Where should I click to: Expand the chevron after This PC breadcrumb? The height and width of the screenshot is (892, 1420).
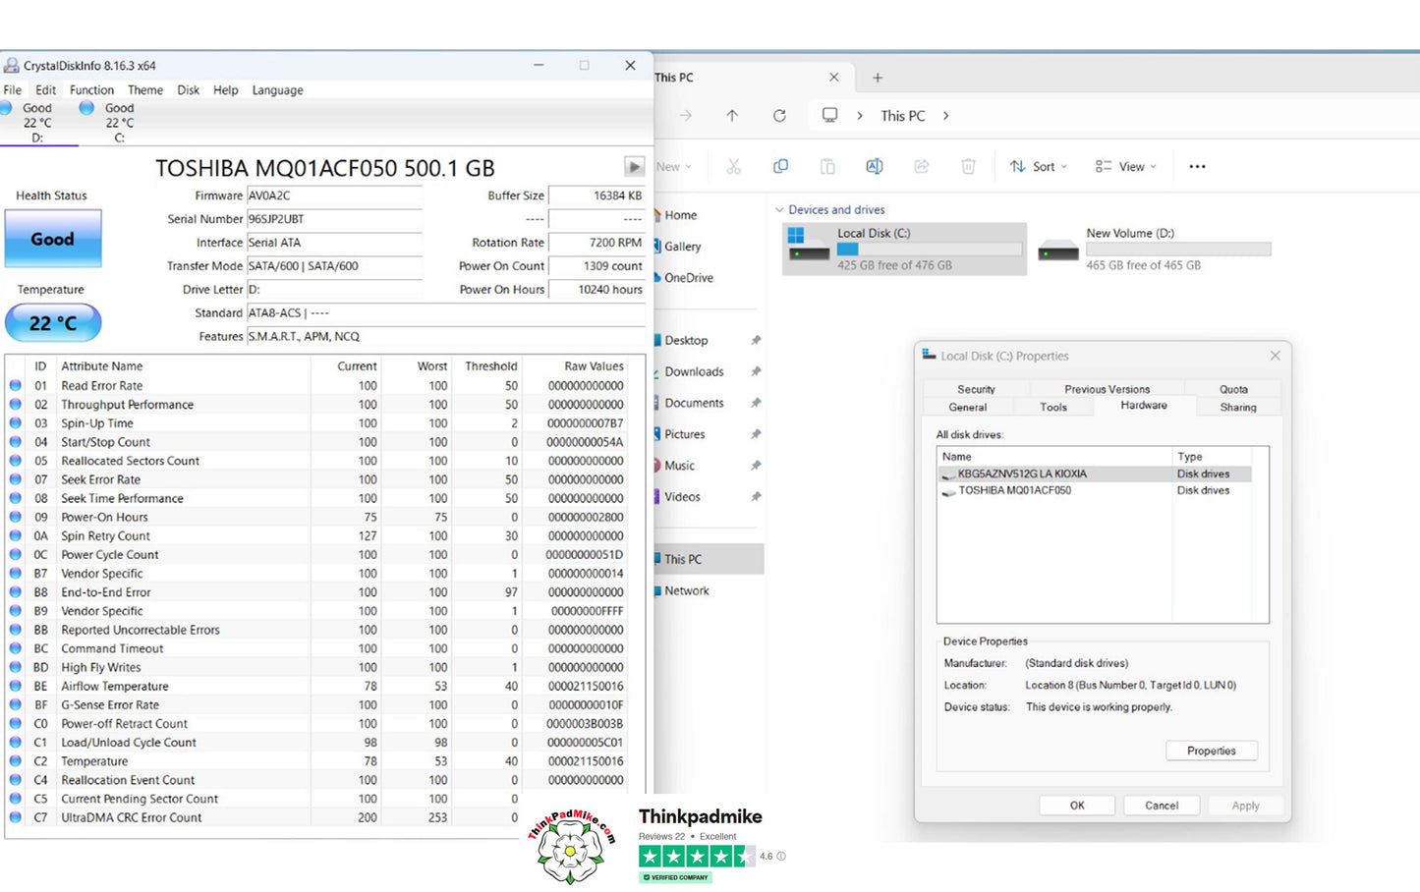pos(946,116)
